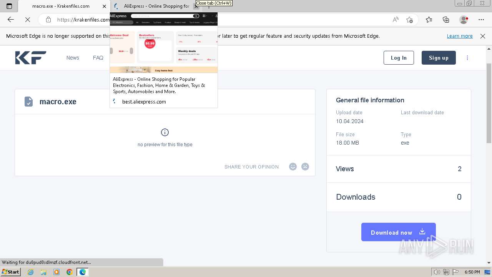Click the Log In button
492x277 pixels.
click(399, 58)
